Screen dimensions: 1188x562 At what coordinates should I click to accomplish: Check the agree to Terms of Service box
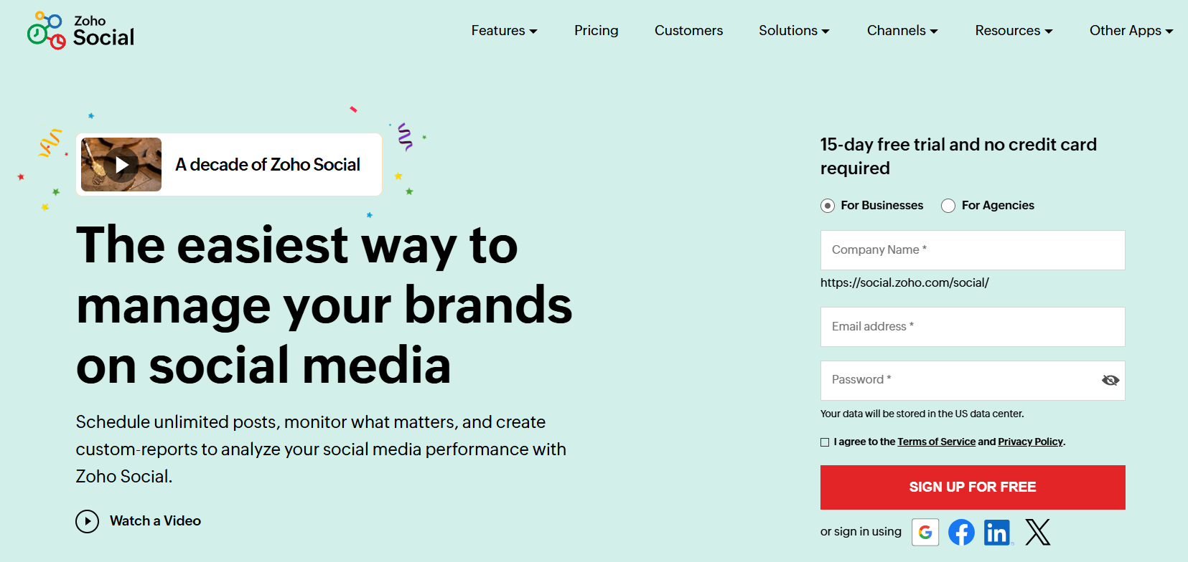point(825,442)
